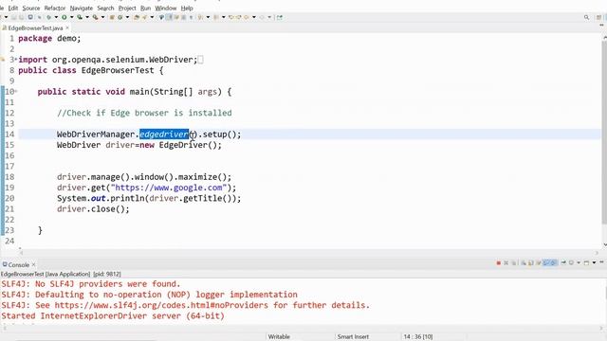Close the Console view tab

(x=34, y=265)
